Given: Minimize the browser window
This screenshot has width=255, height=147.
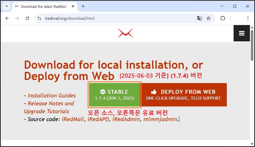Looking at the screenshot, I should coord(222,6).
